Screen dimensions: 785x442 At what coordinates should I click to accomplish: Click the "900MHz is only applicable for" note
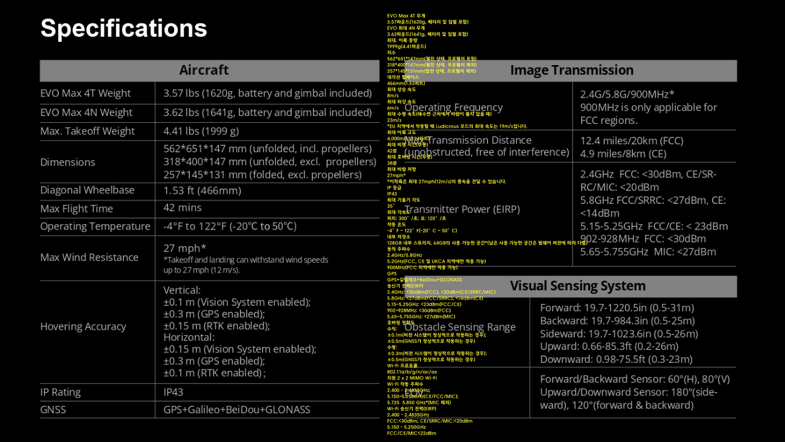pyautogui.click(x=648, y=107)
